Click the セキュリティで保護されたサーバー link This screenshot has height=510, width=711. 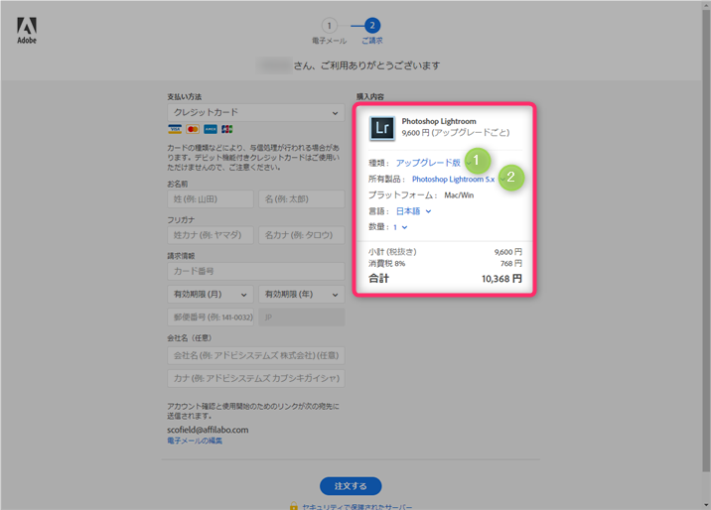[x=357, y=506]
